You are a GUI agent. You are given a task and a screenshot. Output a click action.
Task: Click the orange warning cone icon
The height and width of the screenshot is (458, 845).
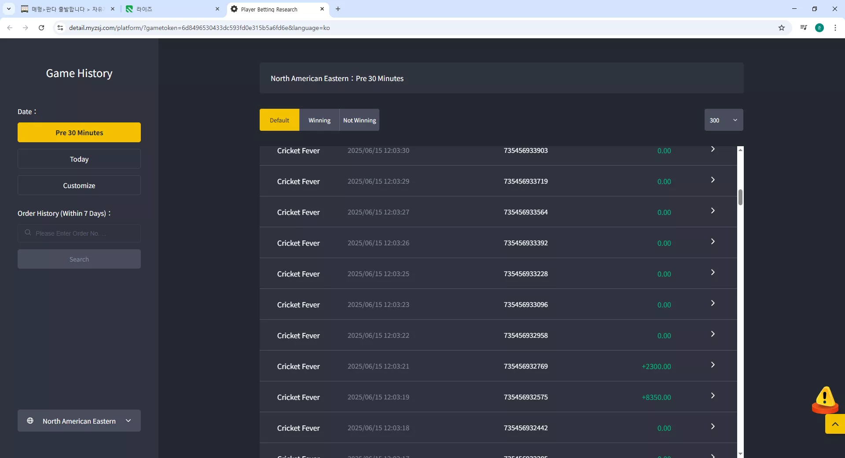[x=825, y=400]
